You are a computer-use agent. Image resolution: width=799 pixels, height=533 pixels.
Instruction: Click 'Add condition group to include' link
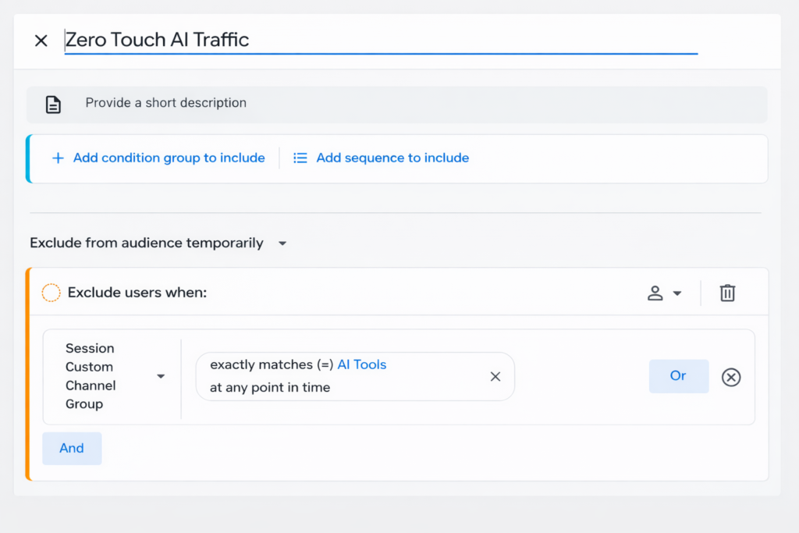[x=169, y=158]
